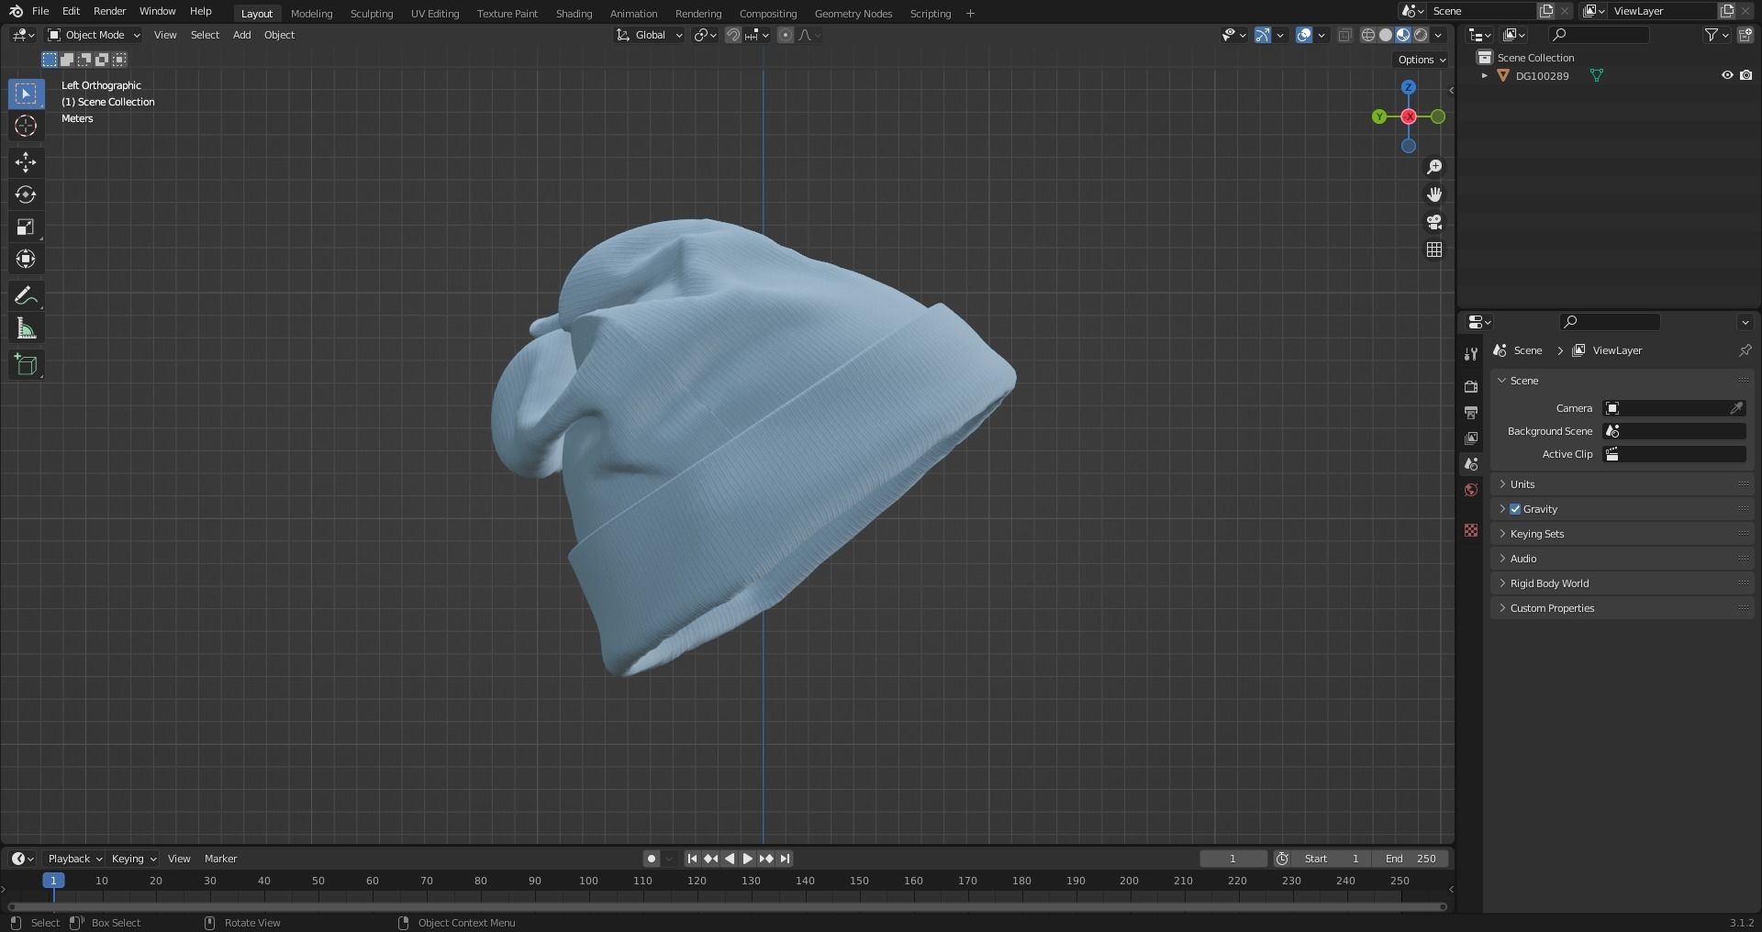Image resolution: width=1762 pixels, height=932 pixels.
Task: Select the Select Box tool
Action: coord(26,94)
